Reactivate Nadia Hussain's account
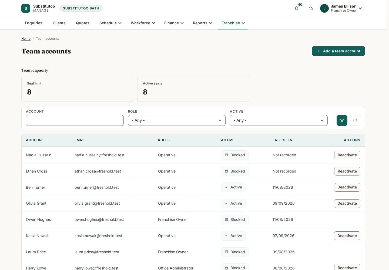389x270 pixels. [x=347, y=155]
